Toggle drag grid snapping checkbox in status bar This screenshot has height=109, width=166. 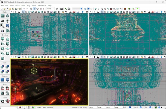pos(130,107)
